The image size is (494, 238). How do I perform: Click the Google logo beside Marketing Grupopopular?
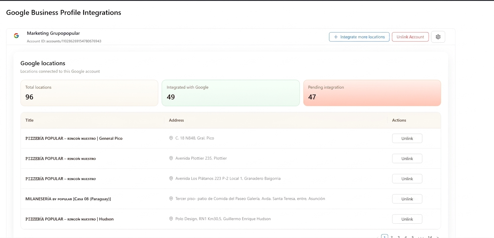pos(16,36)
